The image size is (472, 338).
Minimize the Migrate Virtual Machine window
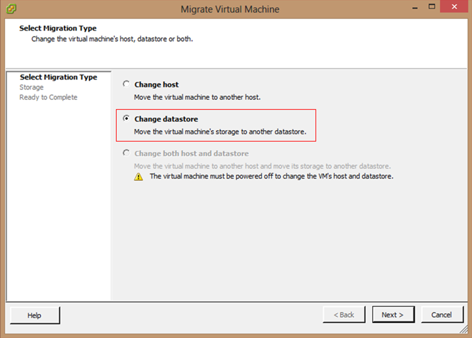[x=415, y=8]
